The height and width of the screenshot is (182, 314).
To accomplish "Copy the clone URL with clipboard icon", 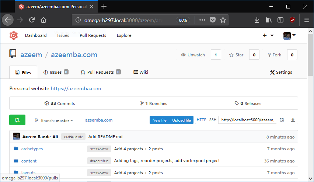I will pyautogui.click(x=282, y=120).
